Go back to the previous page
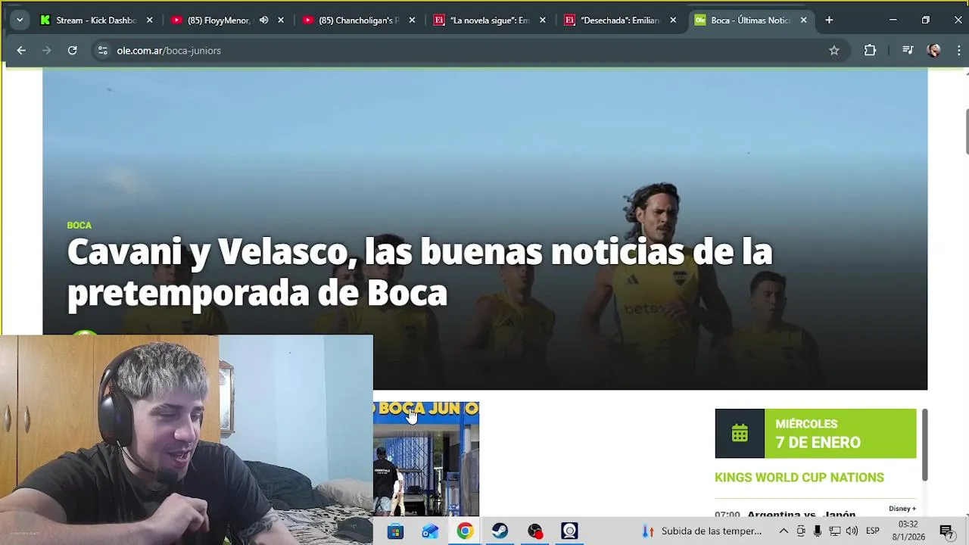969x545 pixels. click(21, 51)
